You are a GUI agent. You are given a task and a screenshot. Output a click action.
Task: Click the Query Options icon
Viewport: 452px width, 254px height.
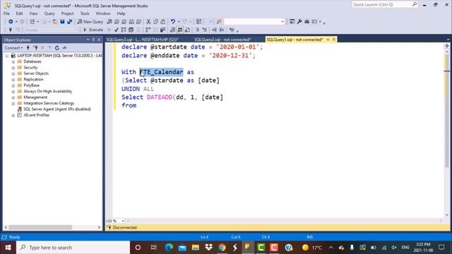pyautogui.click(x=131, y=30)
